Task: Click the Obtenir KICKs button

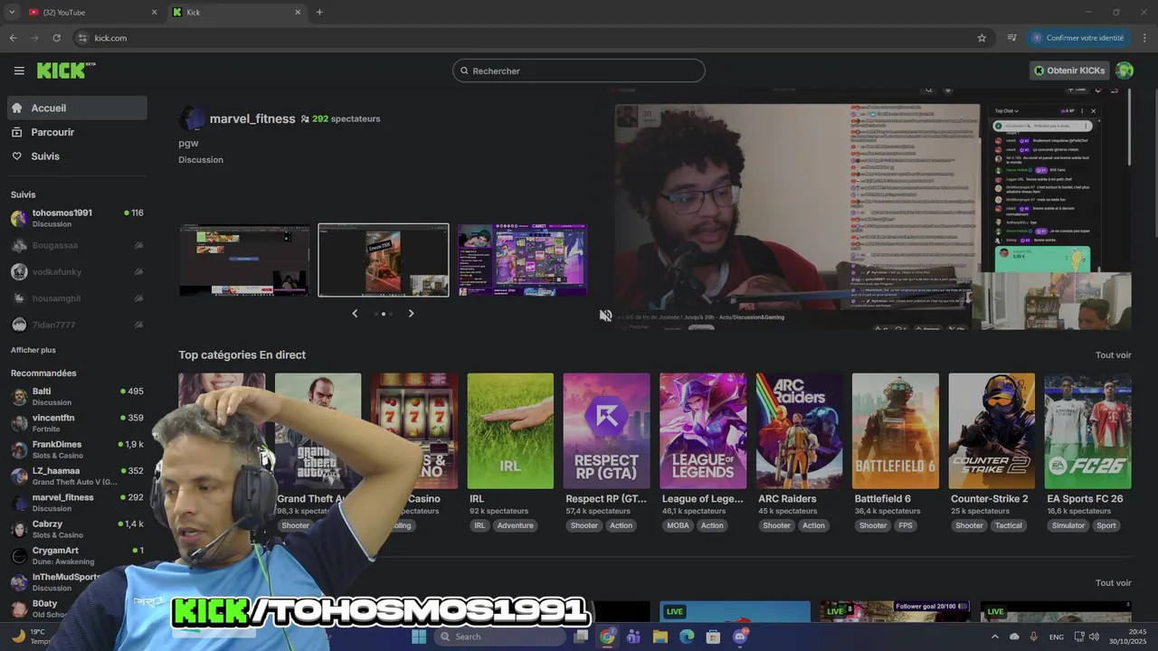Action: pos(1069,71)
